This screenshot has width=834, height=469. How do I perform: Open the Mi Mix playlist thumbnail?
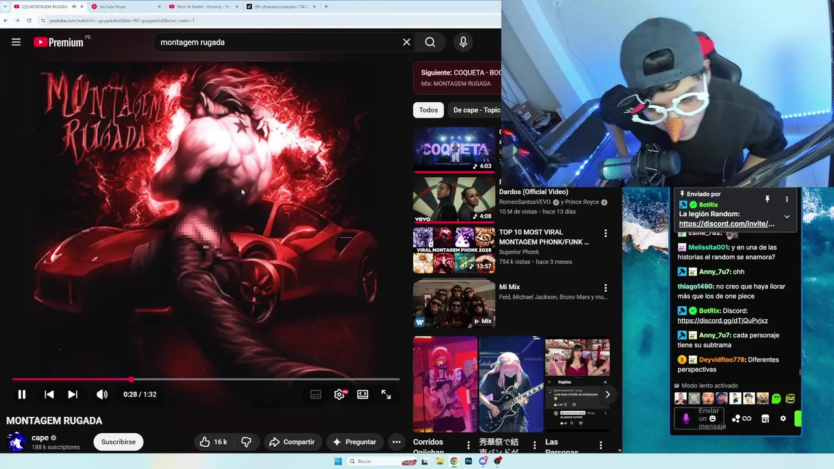pos(454,304)
